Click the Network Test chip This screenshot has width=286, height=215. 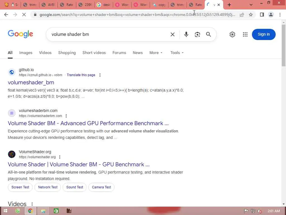click(x=47, y=187)
